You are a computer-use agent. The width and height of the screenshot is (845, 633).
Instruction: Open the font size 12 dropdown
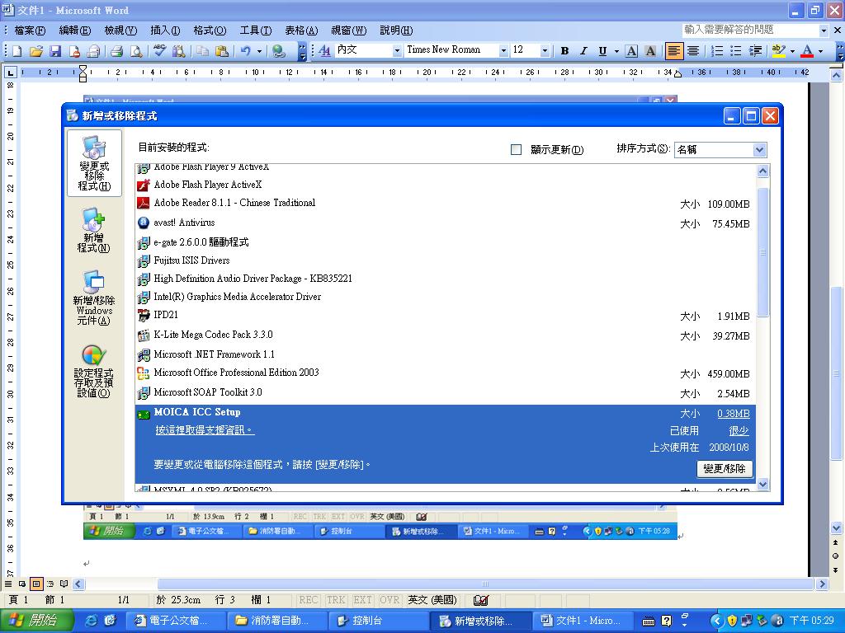(x=545, y=50)
